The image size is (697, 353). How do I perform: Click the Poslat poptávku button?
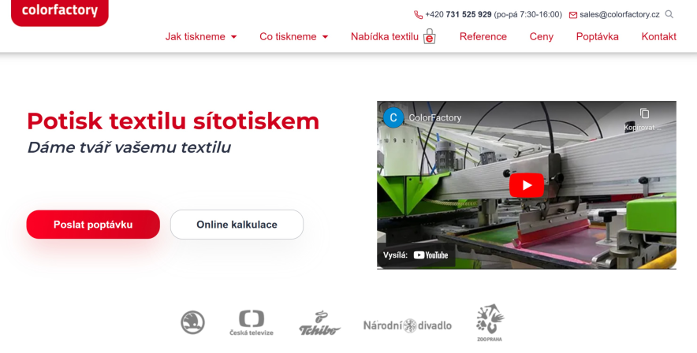[93, 225]
